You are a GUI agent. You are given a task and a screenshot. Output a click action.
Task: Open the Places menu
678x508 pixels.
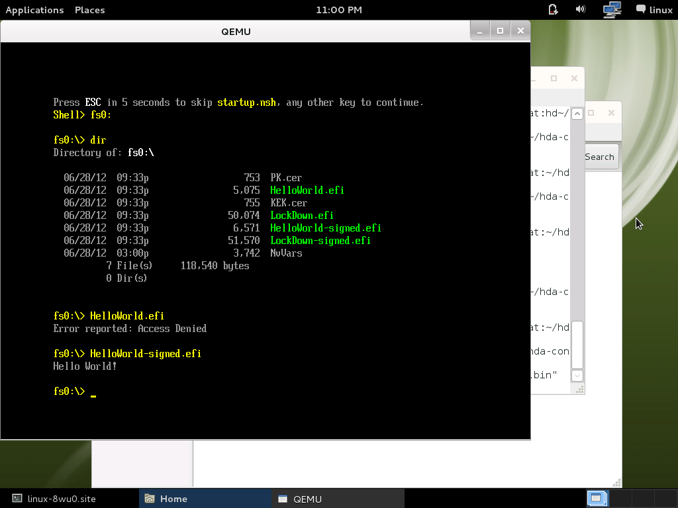pos(89,10)
